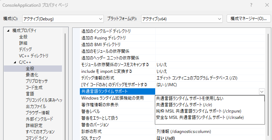Collapse the C/C++ tree node

coord(15,62)
